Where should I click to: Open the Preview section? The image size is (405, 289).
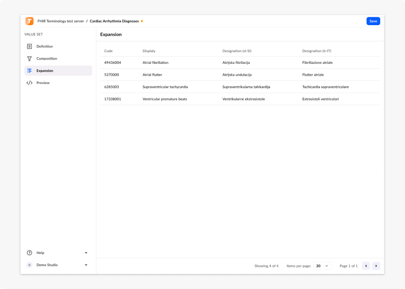58,83
